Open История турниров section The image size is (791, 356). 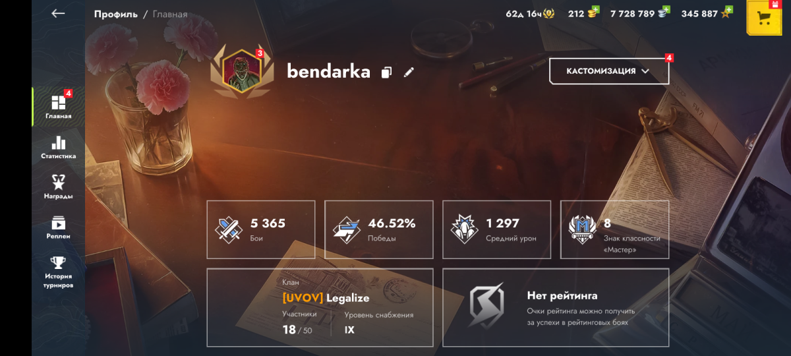click(x=59, y=272)
